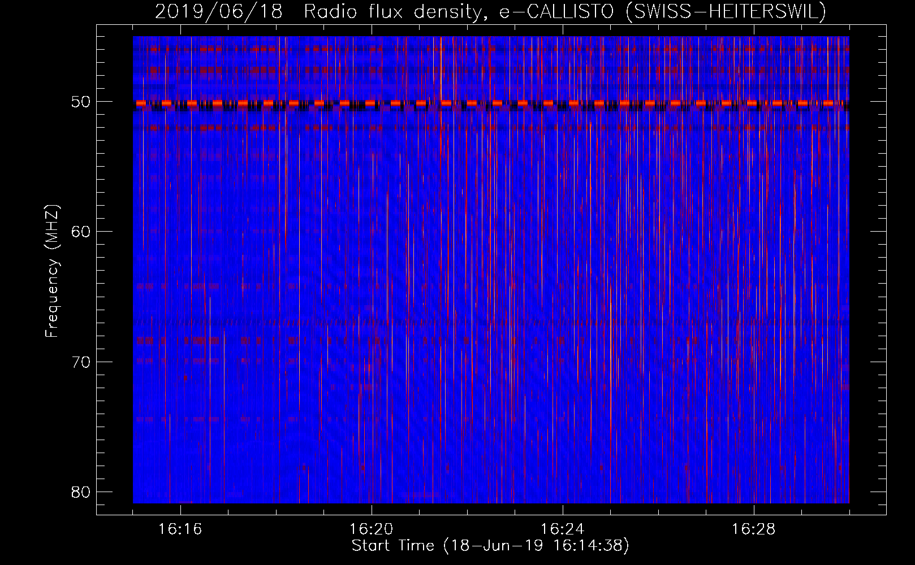This screenshot has height=565, width=915.
Task: Click the 16:28 time tick label
Action: coord(754,529)
